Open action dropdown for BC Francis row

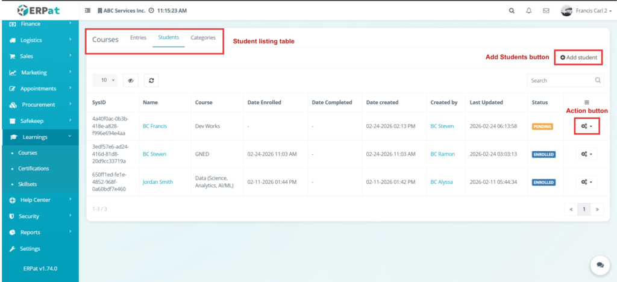[586, 126]
